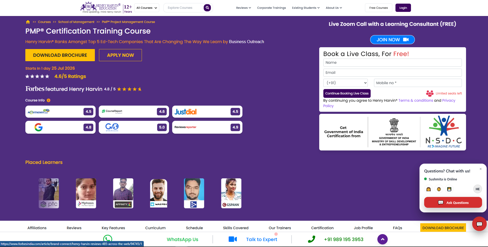Image resolution: width=488 pixels, height=247 pixels.
Task: Click the Name input field
Action: point(392,62)
